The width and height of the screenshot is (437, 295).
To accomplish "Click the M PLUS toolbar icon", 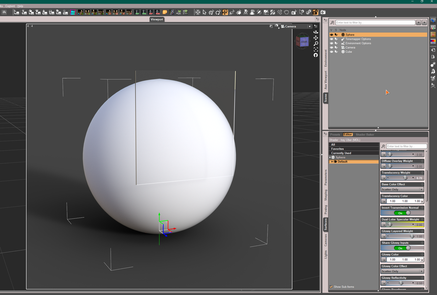I will pyautogui.click(x=178, y=12).
